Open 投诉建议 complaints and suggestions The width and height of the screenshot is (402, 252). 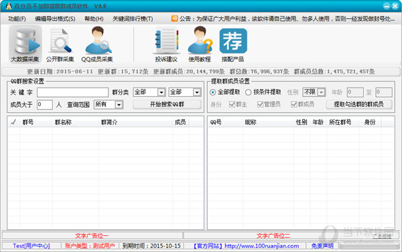(166, 45)
